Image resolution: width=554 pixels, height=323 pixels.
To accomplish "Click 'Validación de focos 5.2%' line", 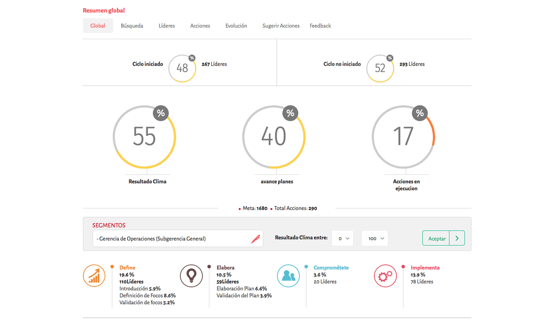I will pos(147,302).
